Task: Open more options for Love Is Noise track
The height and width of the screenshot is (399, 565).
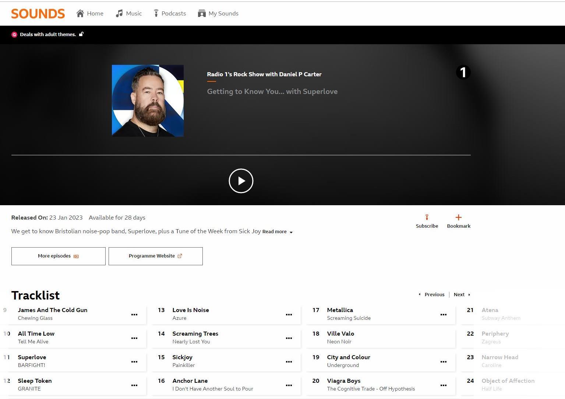Action: [x=289, y=315]
